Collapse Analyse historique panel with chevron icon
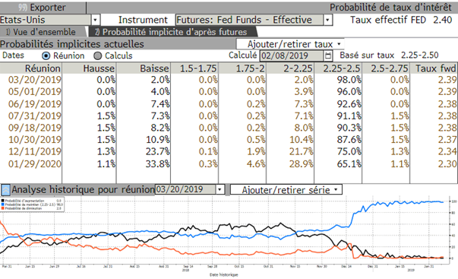458x279 pixels. 5,190
